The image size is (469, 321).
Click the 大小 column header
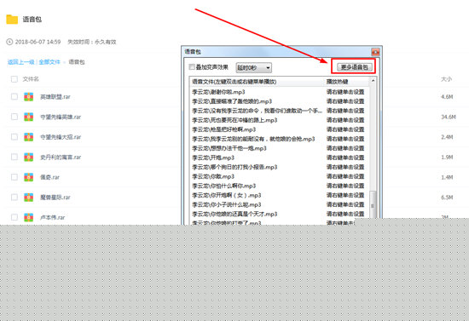(446, 79)
